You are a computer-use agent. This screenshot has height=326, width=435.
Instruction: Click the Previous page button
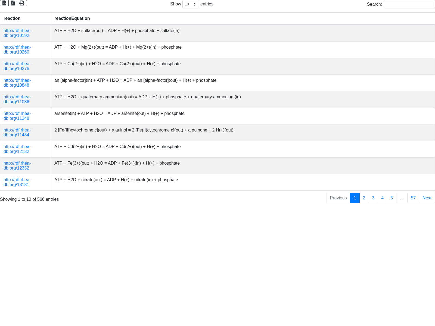coord(338,198)
